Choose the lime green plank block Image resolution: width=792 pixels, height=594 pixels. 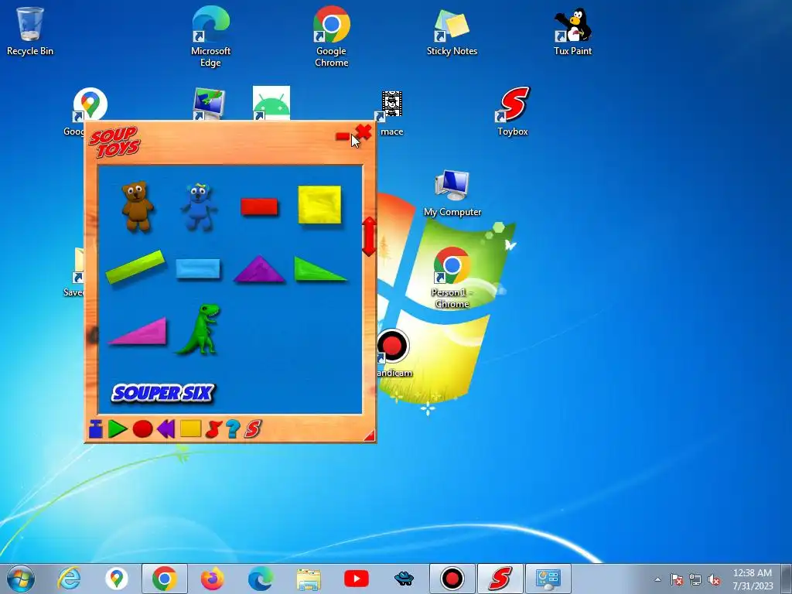click(135, 266)
